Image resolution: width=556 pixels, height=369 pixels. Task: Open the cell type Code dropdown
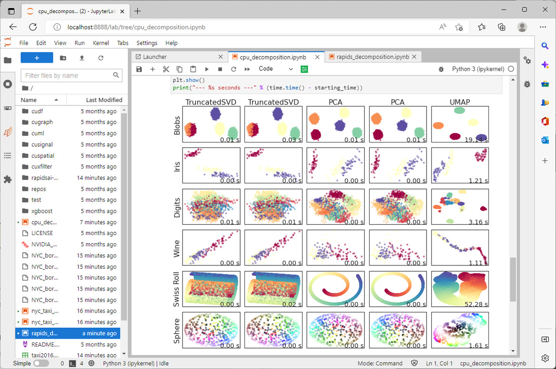pos(275,69)
